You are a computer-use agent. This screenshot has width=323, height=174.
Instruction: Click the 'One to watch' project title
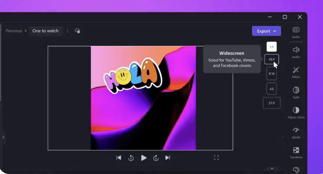45,31
